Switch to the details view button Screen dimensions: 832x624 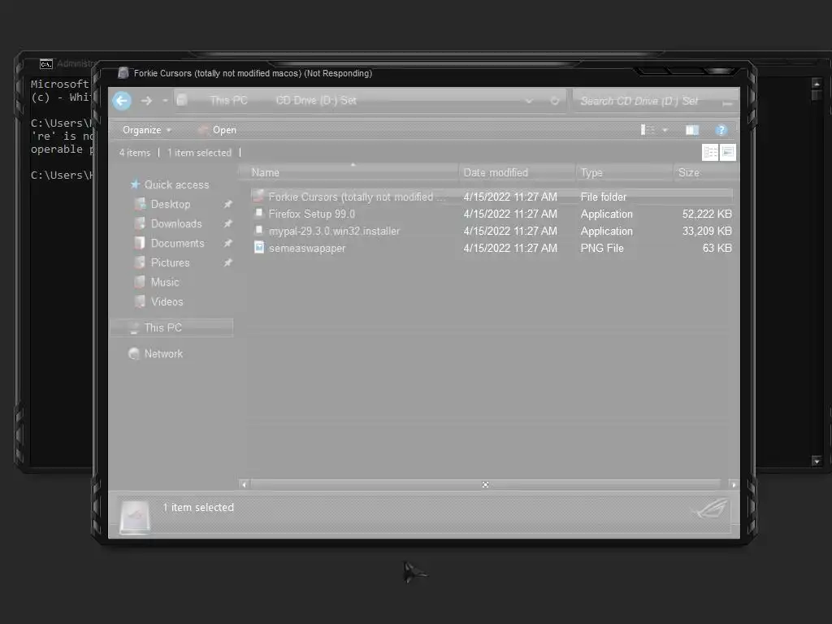(710, 152)
